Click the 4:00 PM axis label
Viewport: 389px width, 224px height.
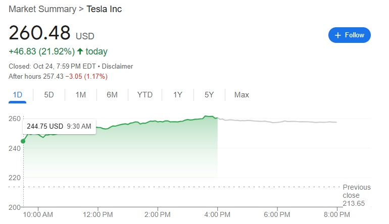click(x=217, y=214)
